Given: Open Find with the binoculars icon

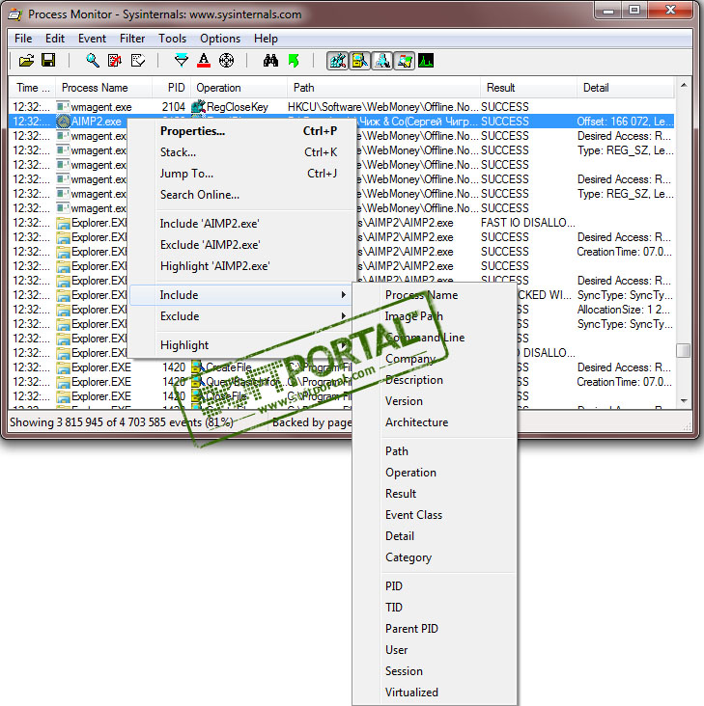Looking at the screenshot, I should click(x=270, y=61).
